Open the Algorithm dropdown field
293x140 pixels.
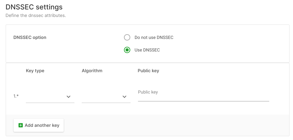[106, 97]
